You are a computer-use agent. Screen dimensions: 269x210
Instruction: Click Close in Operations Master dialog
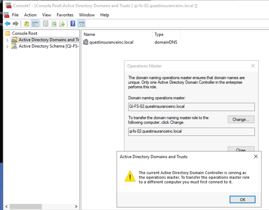point(241,149)
